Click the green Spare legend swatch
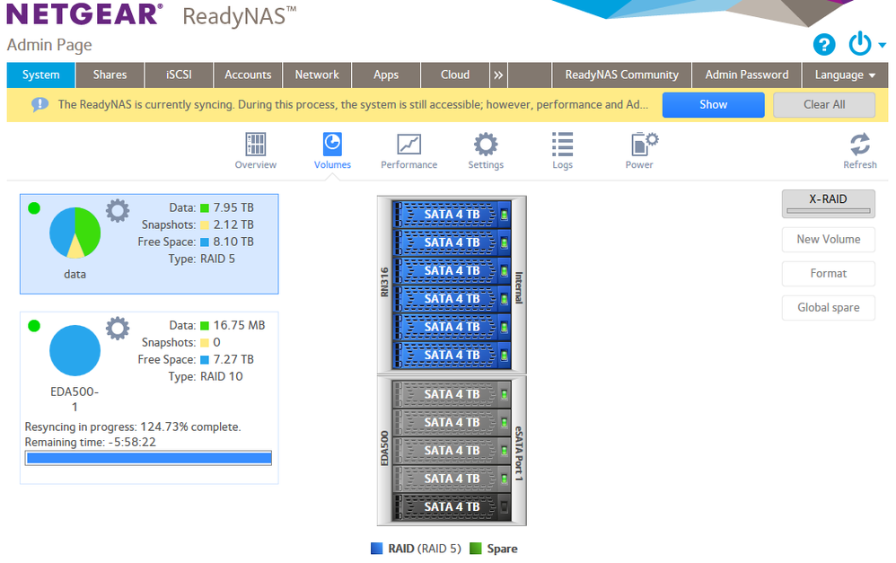 click(476, 549)
